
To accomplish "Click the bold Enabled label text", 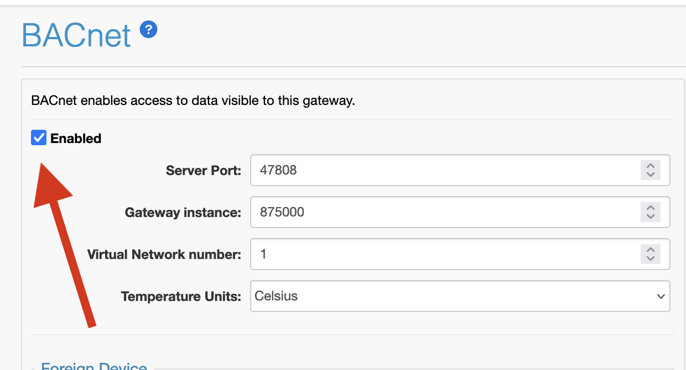I will click(76, 139).
